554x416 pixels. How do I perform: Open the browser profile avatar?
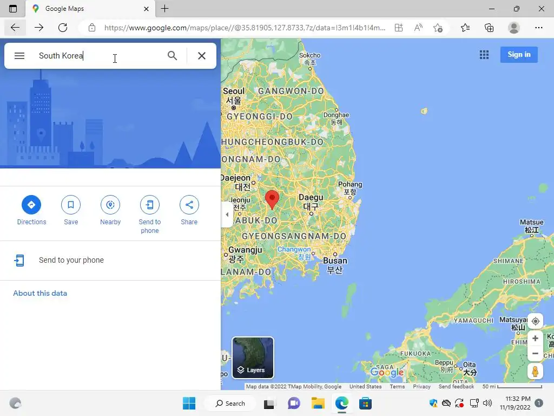514,28
